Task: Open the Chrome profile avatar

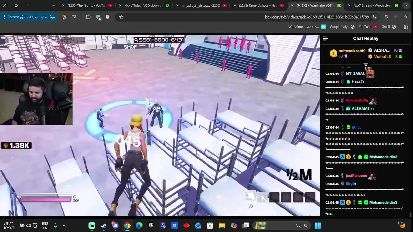Action: coord(64,17)
